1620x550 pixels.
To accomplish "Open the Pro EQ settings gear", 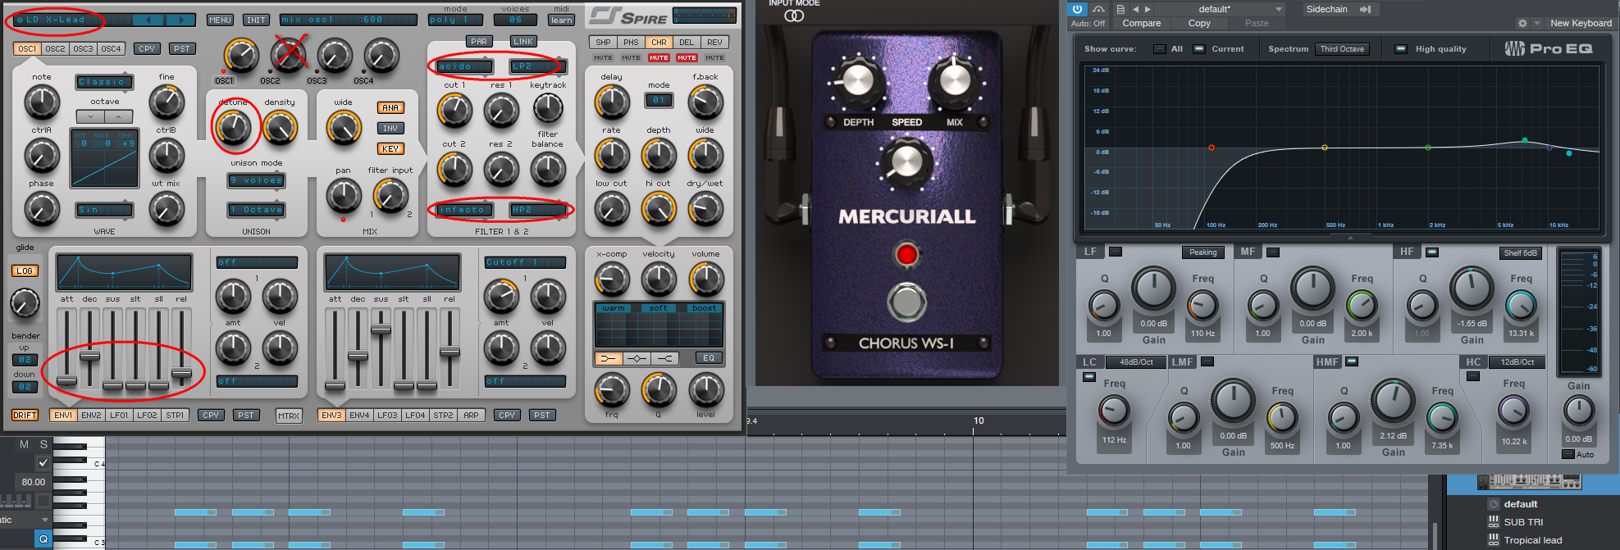I will point(1522,23).
